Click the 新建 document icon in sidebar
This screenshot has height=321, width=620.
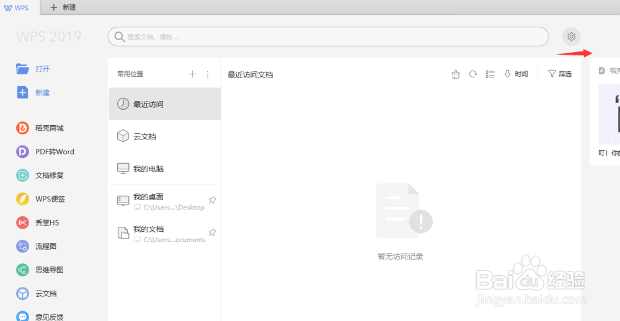tap(22, 92)
